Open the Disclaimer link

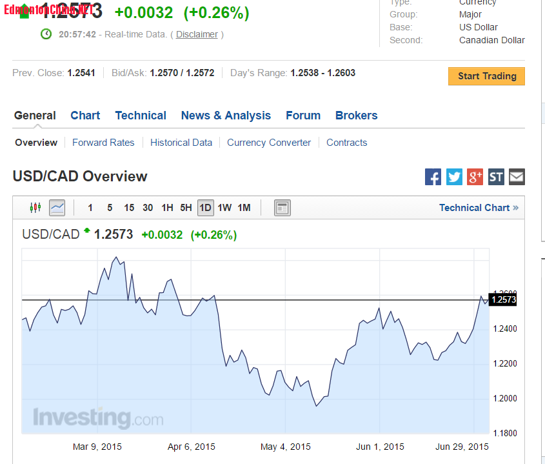tap(197, 34)
